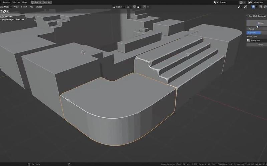
Task: Click the Perspective view label
Action: coord(6,16)
